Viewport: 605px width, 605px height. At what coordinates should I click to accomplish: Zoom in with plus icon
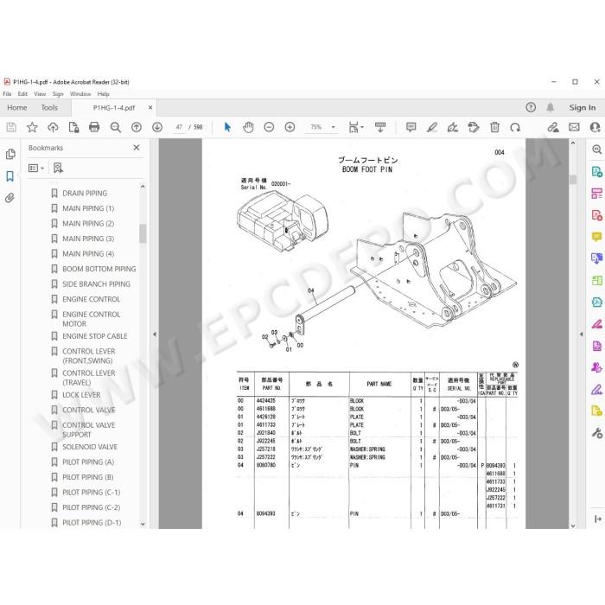pyautogui.click(x=290, y=127)
